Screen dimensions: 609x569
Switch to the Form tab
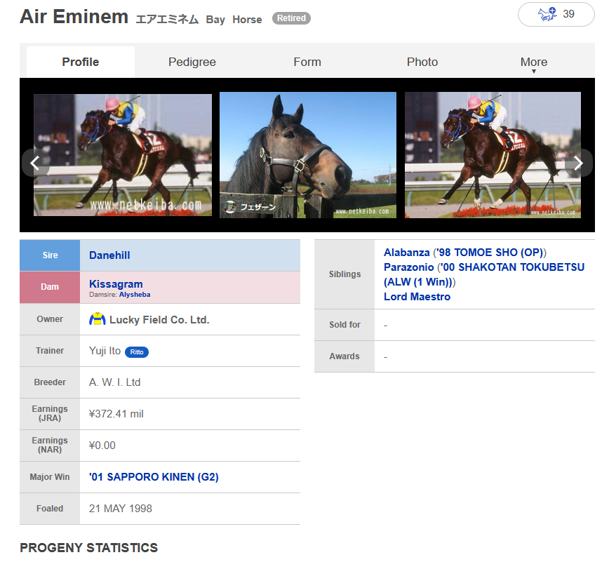(307, 62)
